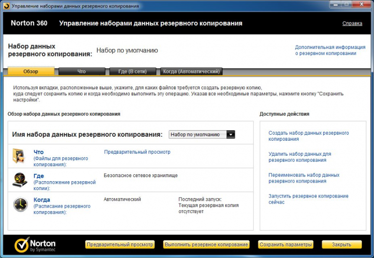Open 'Дополнительная информация о резервном копировании' link

pos(330,50)
